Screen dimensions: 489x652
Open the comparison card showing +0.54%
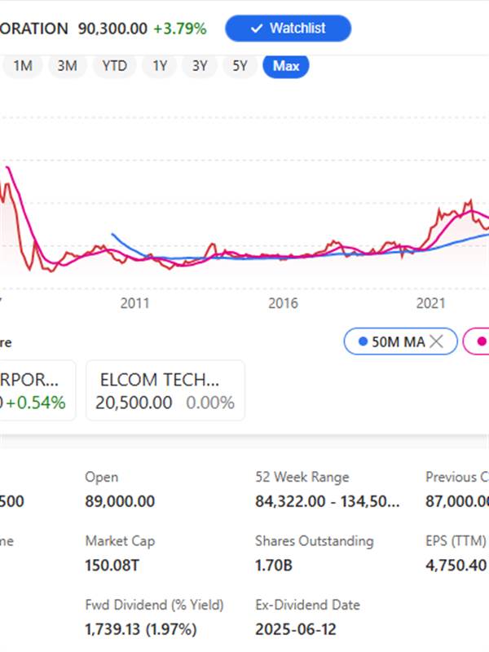pyautogui.click(x=37, y=390)
